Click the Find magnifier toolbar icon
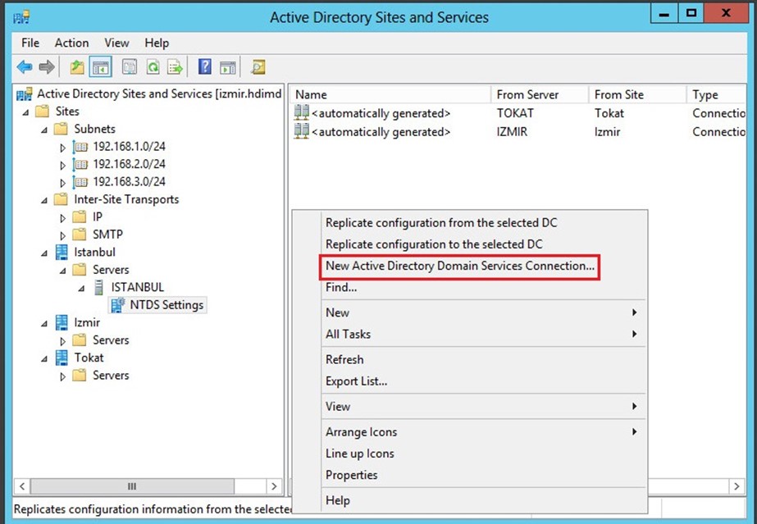The width and height of the screenshot is (757, 524). click(x=258, y=67)
